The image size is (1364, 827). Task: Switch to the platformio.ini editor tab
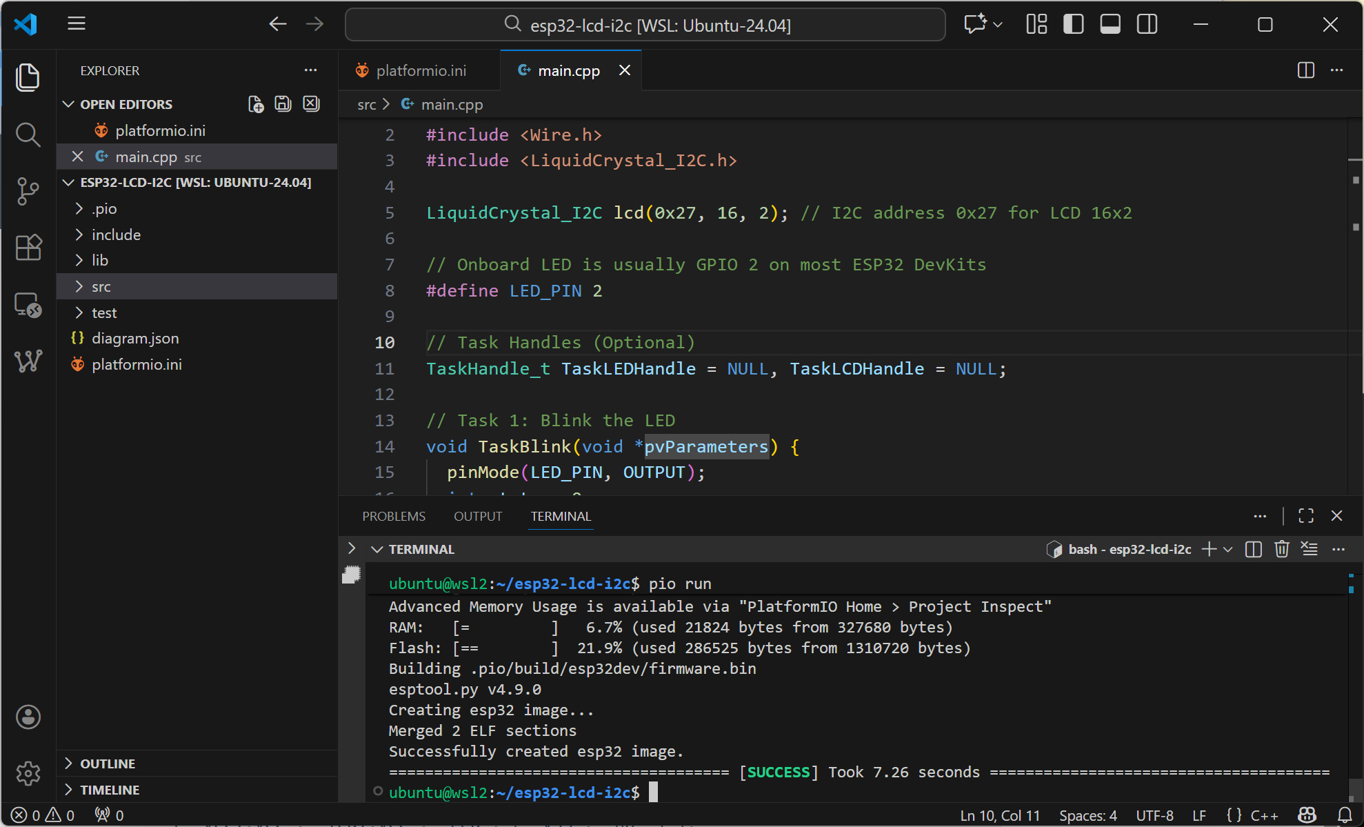tap(421, 70)
